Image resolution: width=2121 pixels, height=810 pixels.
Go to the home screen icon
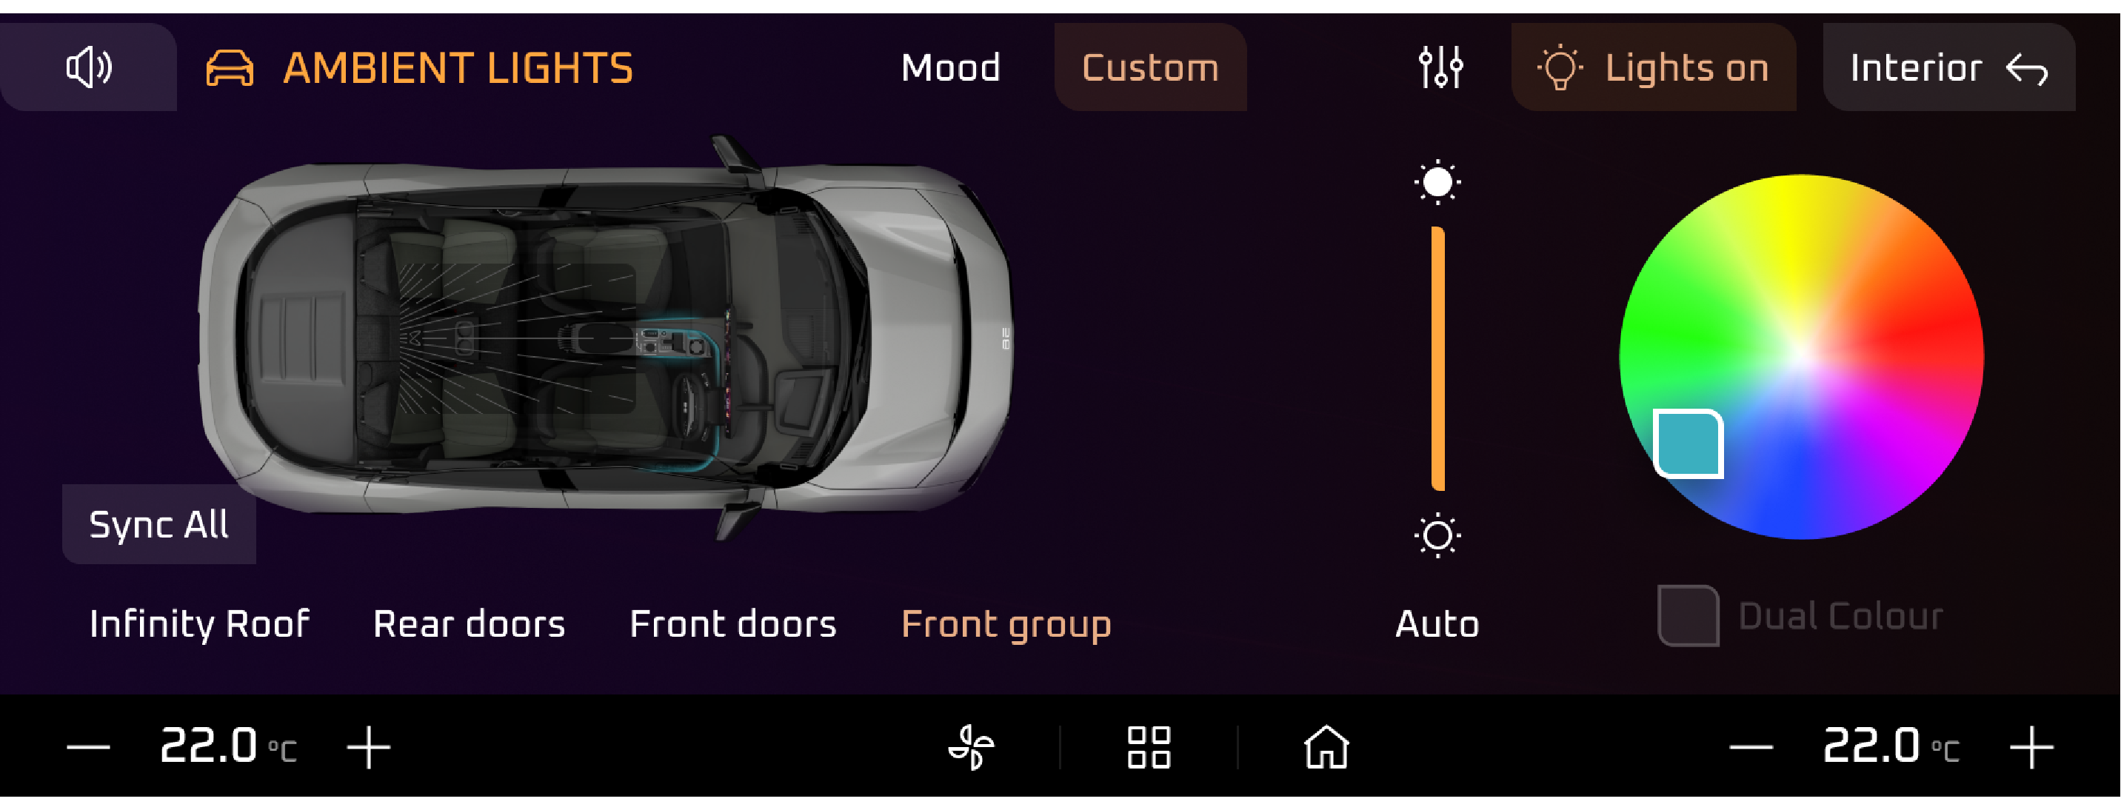[1326, 748]
